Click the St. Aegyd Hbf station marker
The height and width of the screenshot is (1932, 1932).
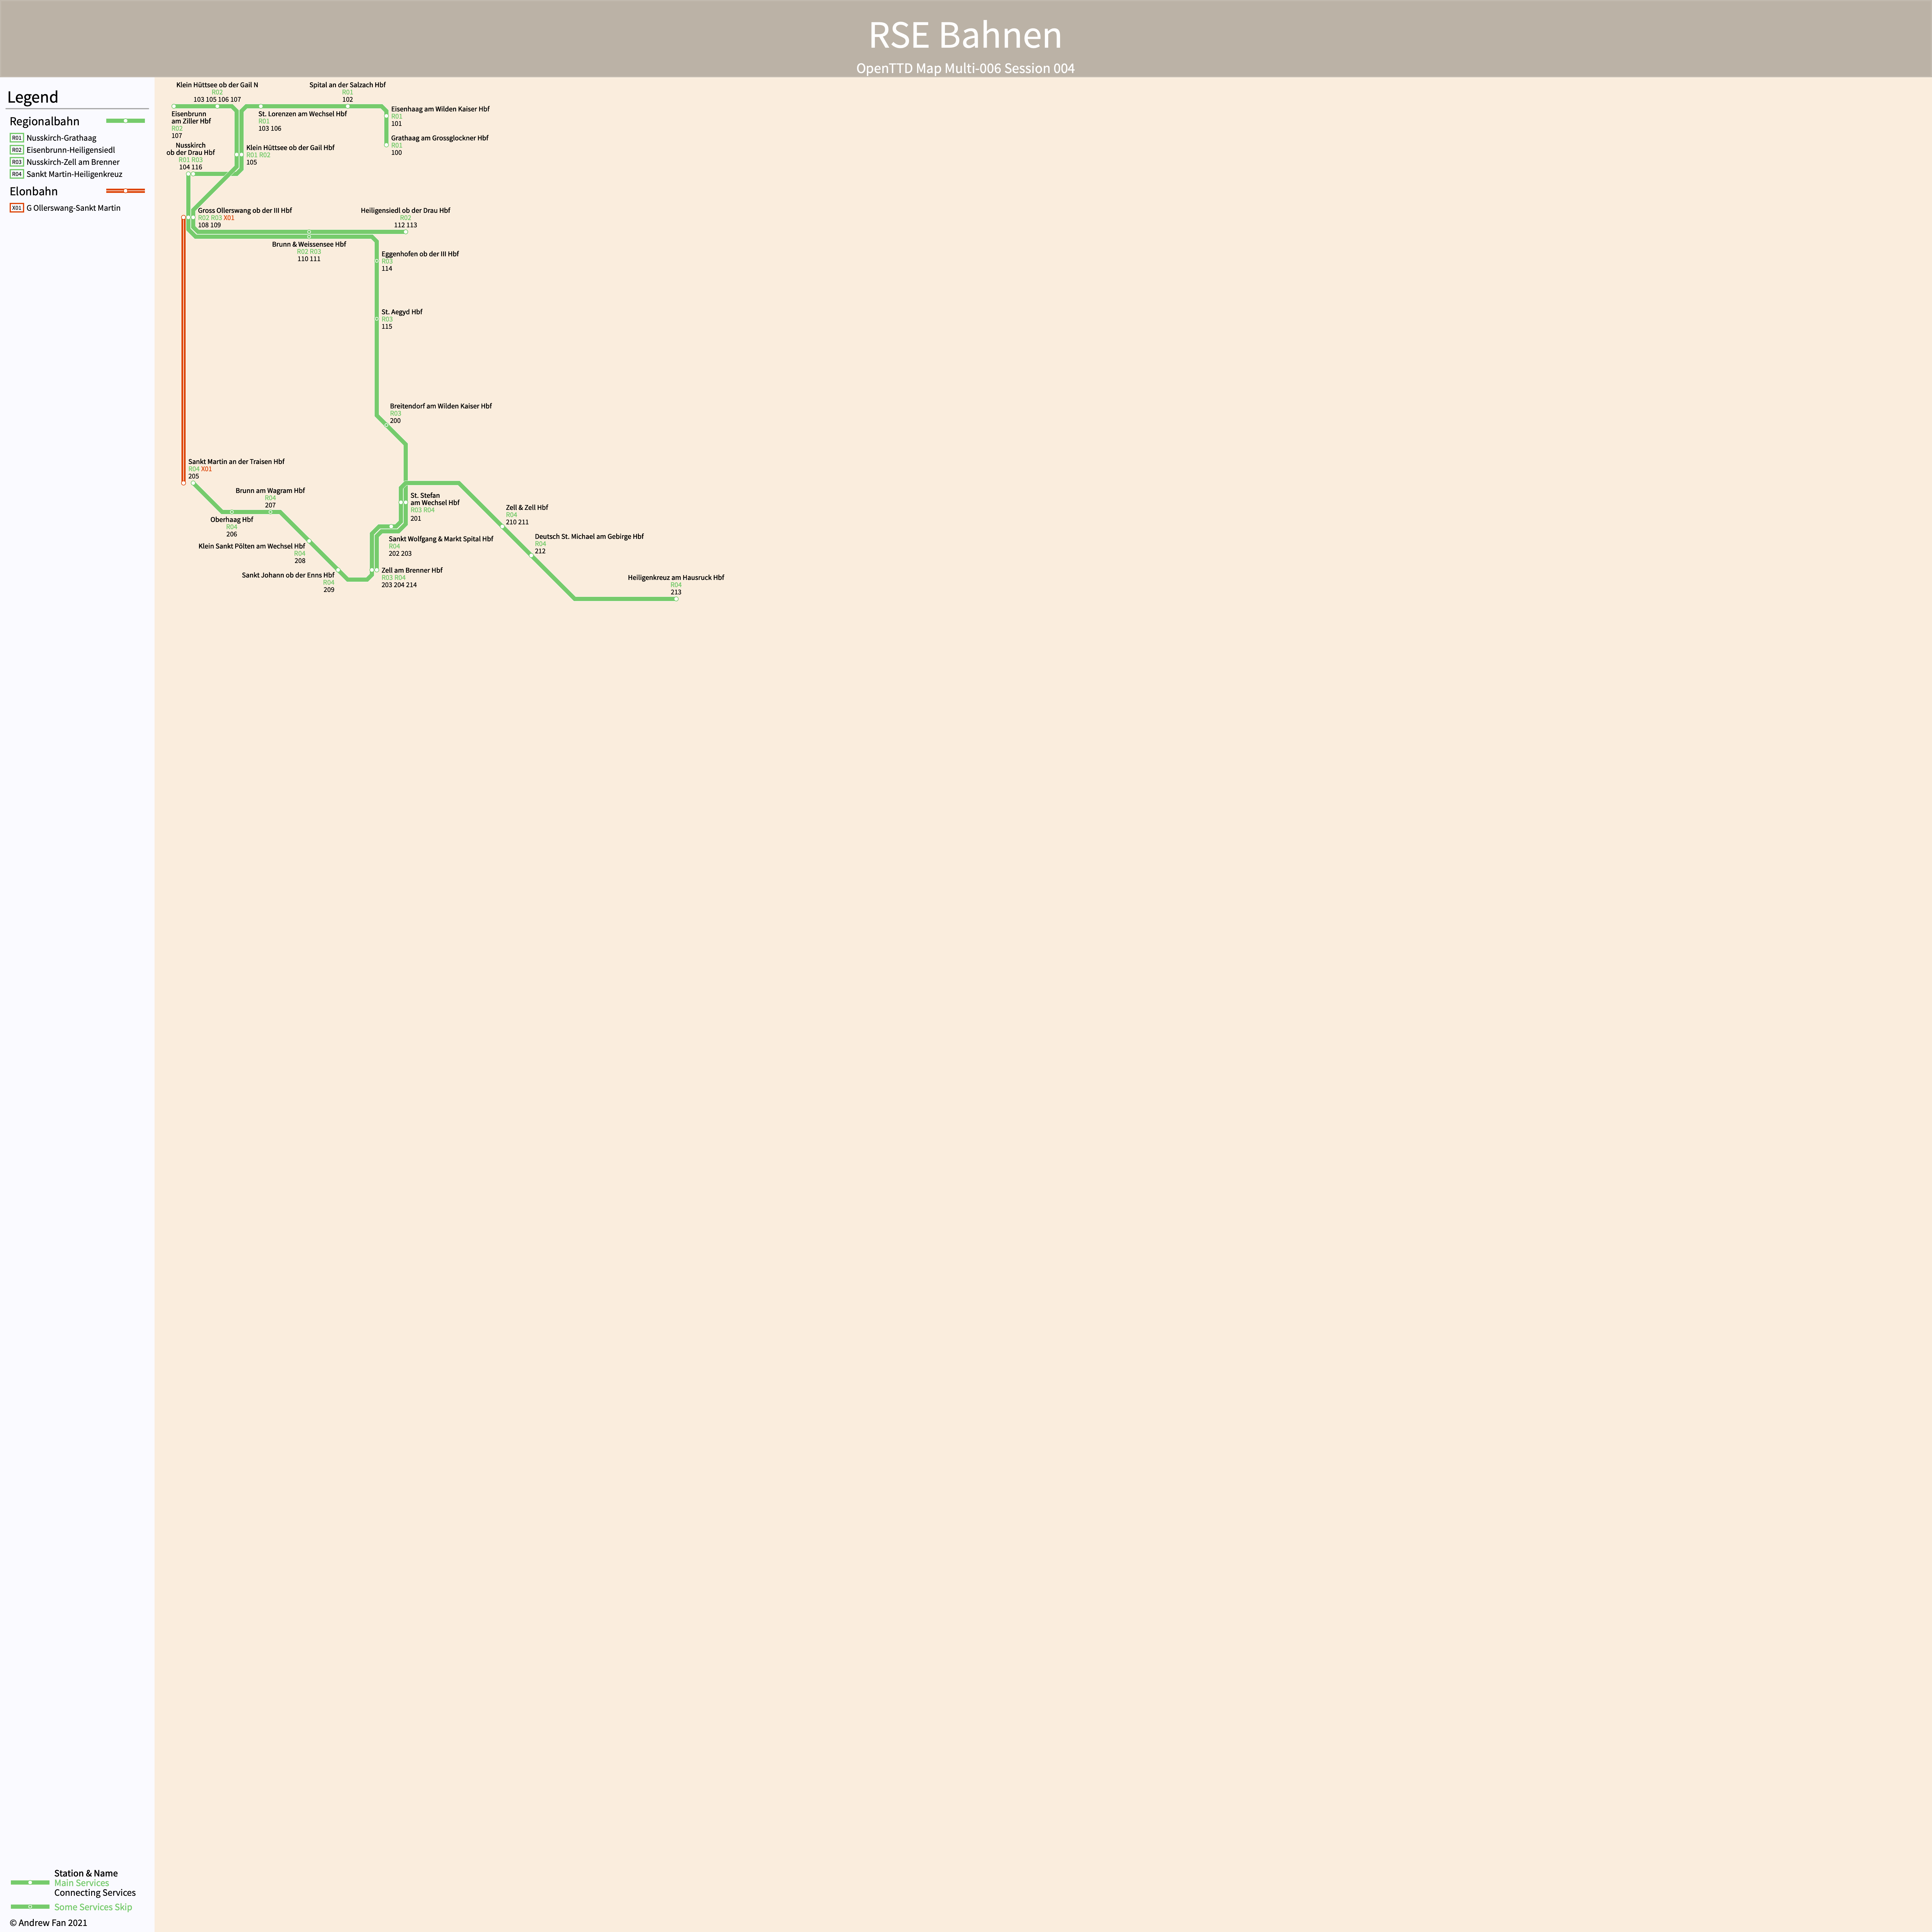pyautogui.click(x=377, y=319)
